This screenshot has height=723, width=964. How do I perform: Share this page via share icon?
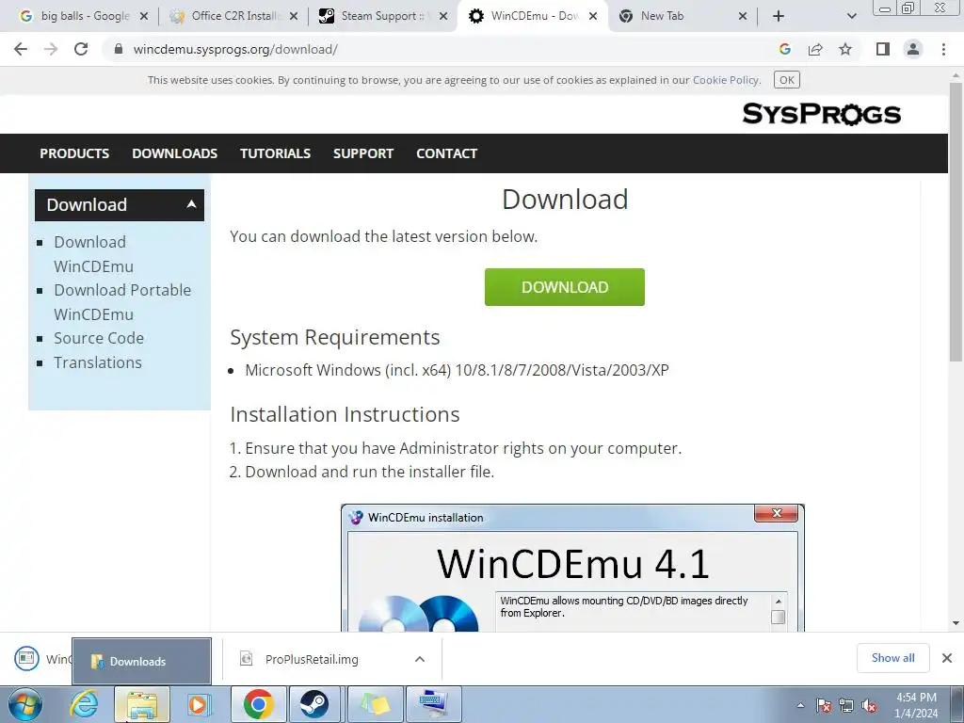(x=815, y=49)
